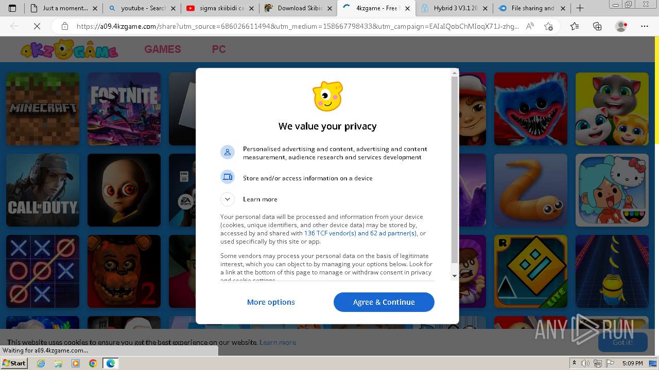Open the PC menu item
Viewport: 659px width, 370px height.
[219, 49]
